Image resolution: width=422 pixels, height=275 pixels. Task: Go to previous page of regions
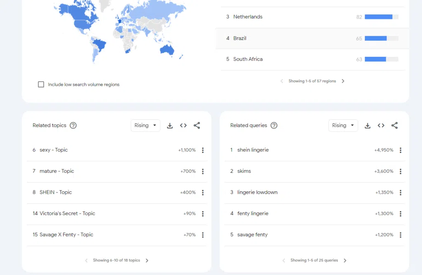pos(281,81)
